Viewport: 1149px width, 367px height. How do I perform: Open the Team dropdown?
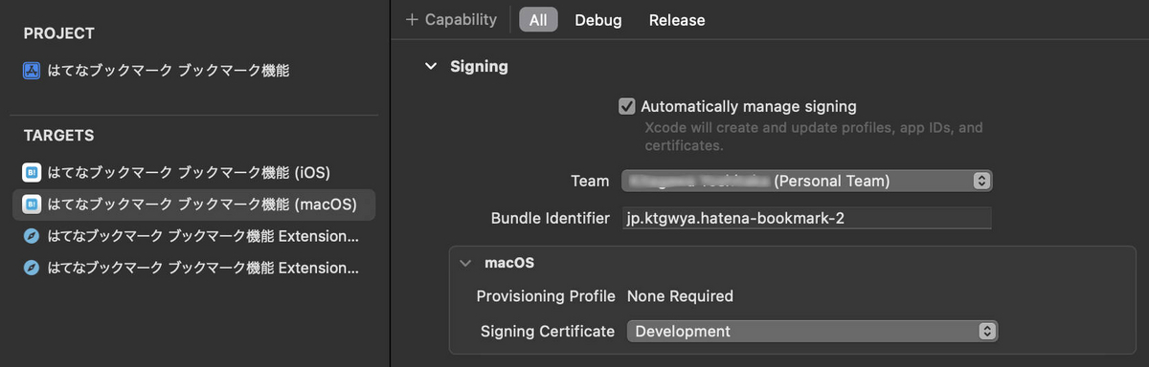pos(807,181)
